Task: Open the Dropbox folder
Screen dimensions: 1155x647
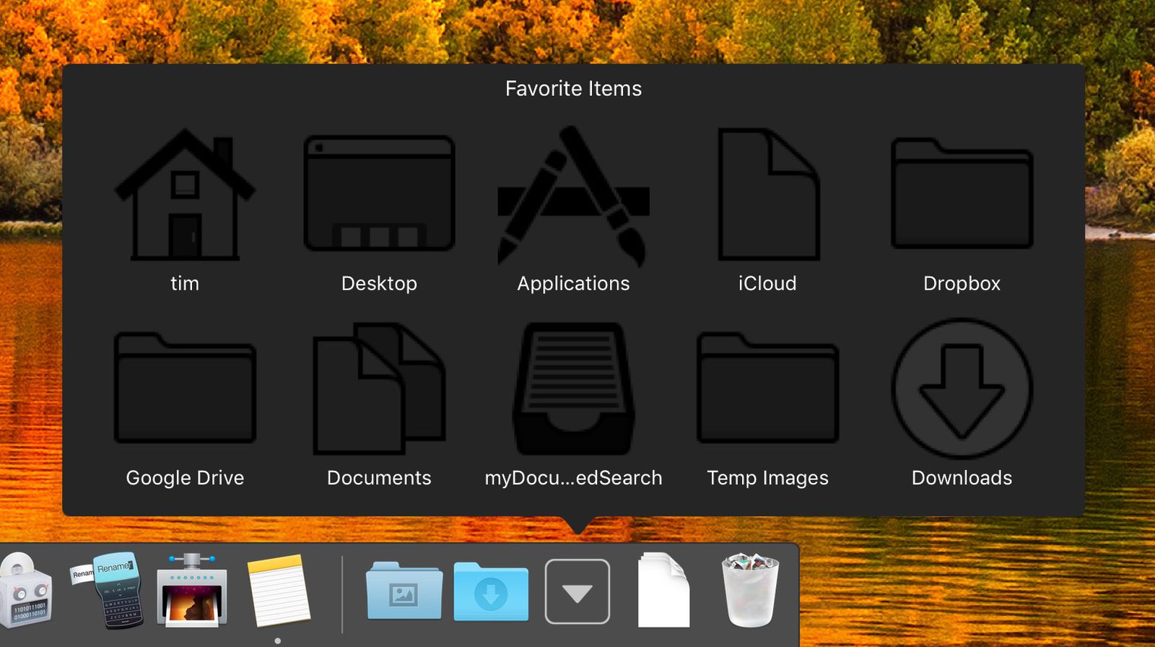Action: pos(962,194)
